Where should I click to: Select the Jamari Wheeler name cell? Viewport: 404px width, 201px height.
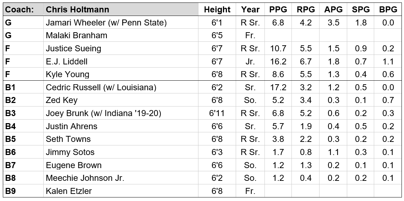click(x=121, y=22)
